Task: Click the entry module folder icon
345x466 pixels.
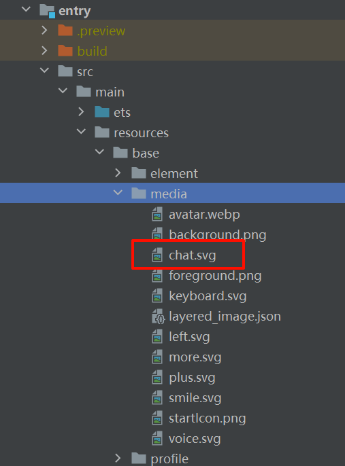Action: 48,11
